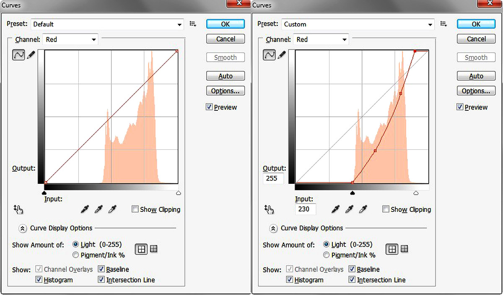Collapse Curve Display Options in left dialog

(x=23, y=228)
